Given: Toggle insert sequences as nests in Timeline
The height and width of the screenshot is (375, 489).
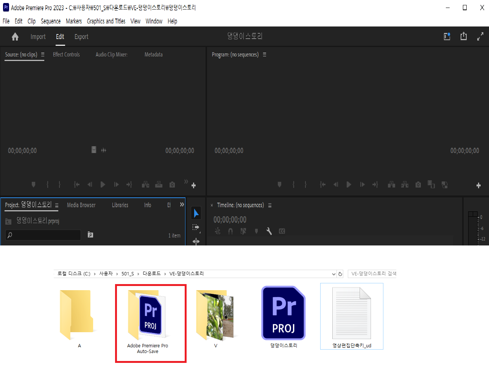Looking at the screenshot, I should [x=218, y=231].
